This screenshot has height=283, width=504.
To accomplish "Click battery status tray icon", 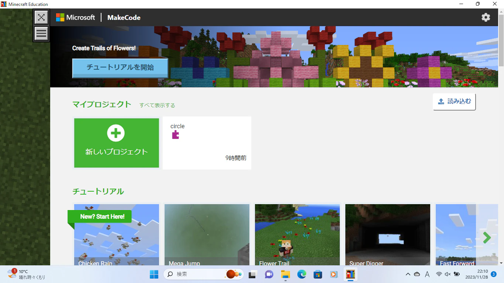I will point(457,274).
